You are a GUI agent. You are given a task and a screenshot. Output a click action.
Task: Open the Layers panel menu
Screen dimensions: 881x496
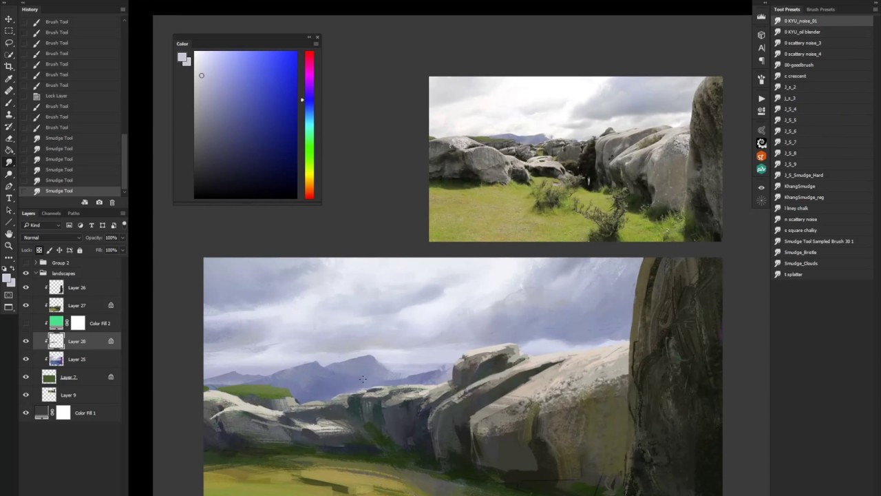tap(123, 214)
